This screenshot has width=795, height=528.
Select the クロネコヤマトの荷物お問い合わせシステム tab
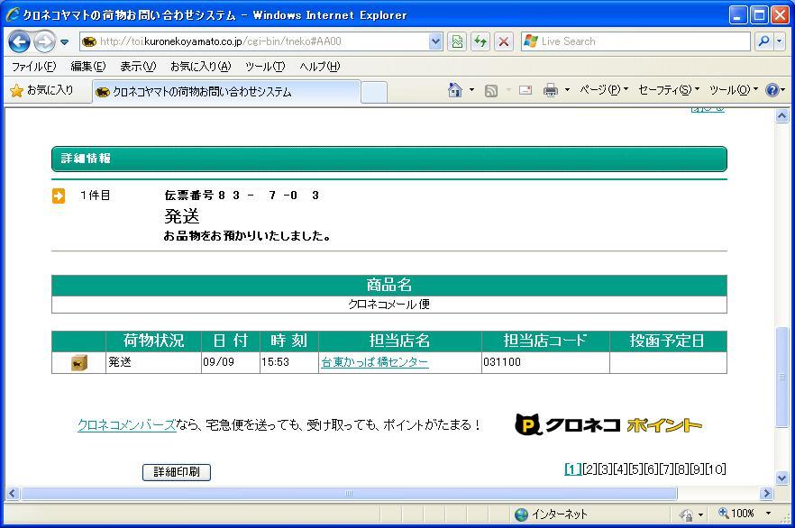point(226,92)
